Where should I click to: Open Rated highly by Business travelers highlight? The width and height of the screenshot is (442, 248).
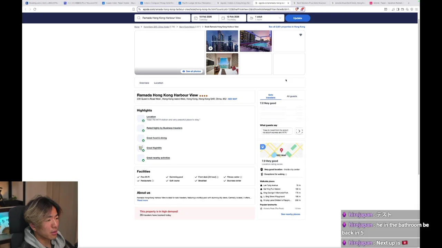click(x=164, y=128)
